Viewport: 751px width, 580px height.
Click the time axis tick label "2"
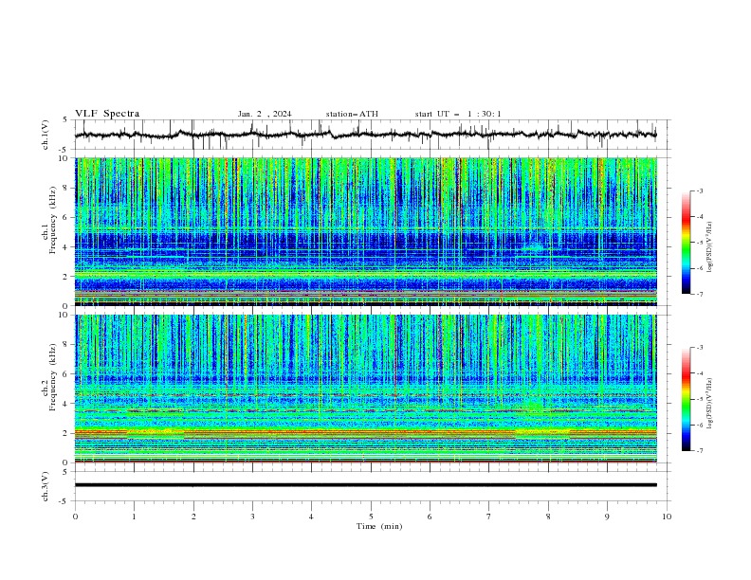coord(193,517)
